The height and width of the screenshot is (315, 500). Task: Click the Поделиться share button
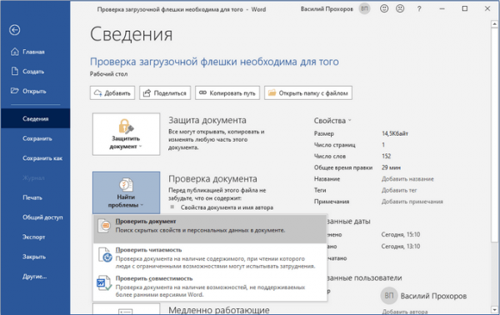(165, 93)
